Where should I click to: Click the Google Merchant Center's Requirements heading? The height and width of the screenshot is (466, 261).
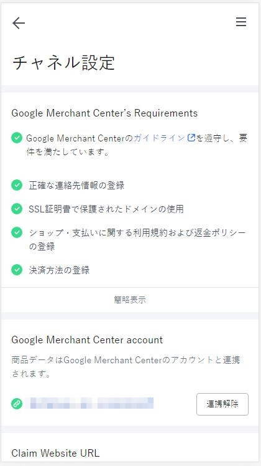[x=104, y=113]
